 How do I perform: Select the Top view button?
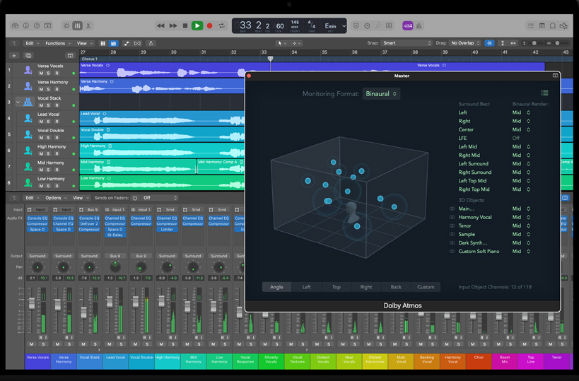point(336,287)
